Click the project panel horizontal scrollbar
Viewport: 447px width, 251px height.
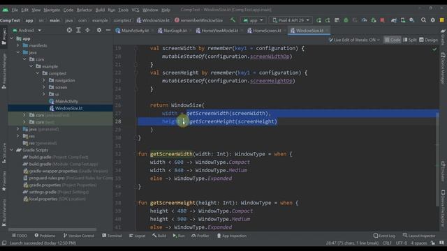pos(52,229)
